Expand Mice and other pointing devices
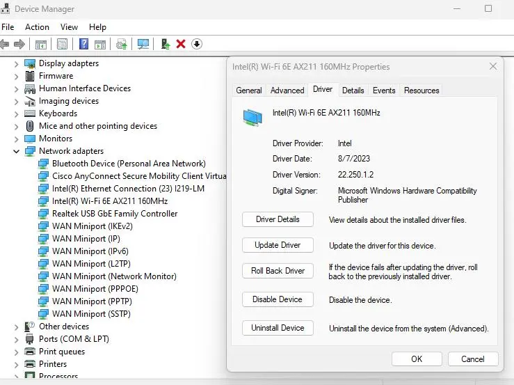The width and height of the screenshot is (514, 385). (x=17, y=127)
